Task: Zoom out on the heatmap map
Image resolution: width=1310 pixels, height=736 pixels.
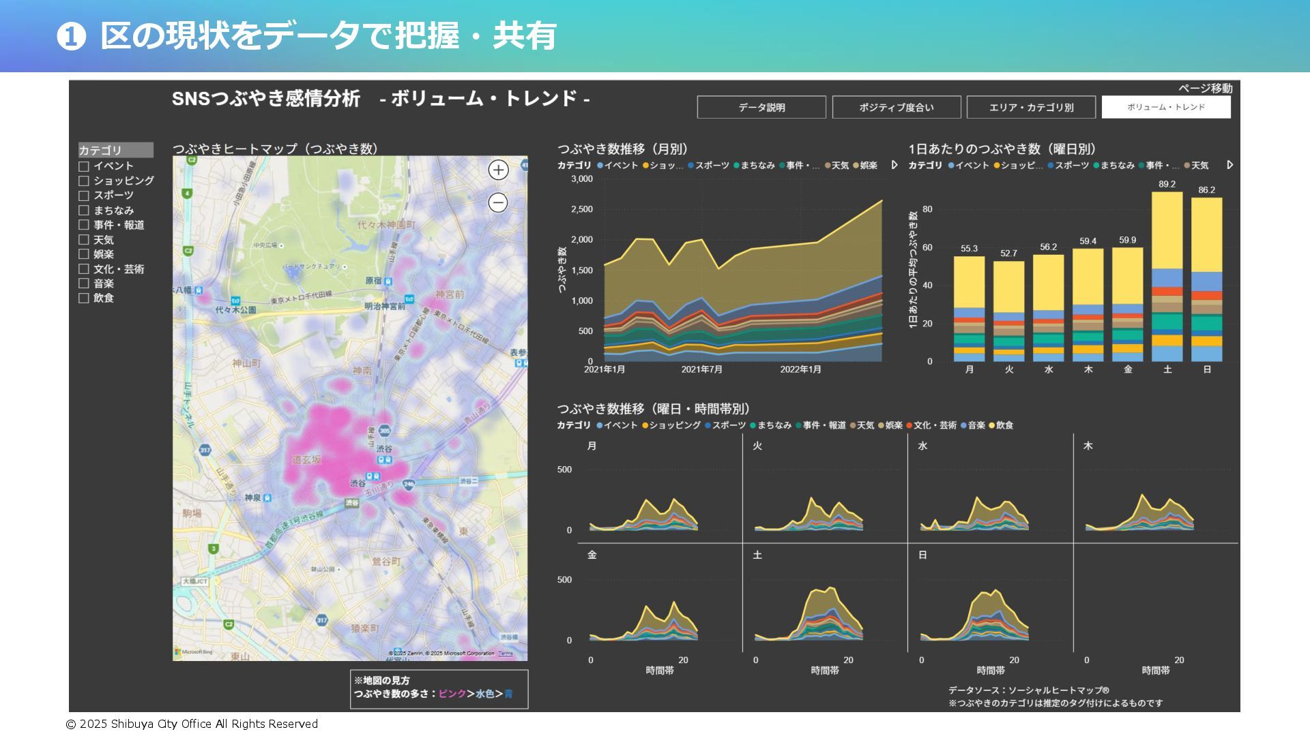Action: pyautogui.click(x=499, y=202)
